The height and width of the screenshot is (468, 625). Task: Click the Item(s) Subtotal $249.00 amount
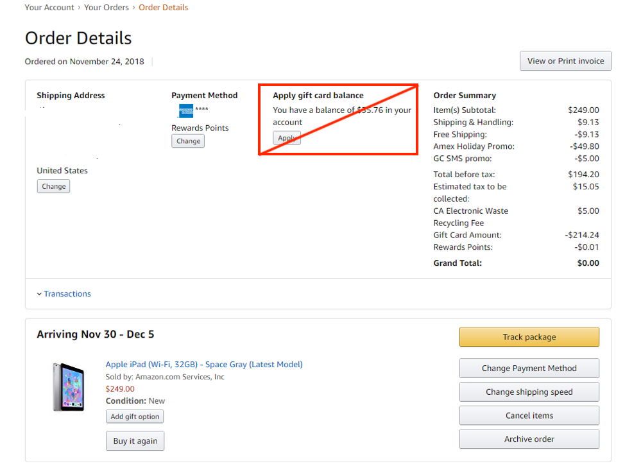(583, 110)
